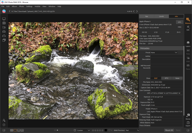The image size is (192, 133).
Task: Click the Resize icon
Action: coord(188,116)
